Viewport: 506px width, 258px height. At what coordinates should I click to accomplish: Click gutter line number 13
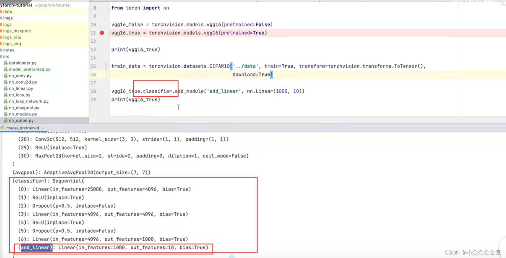[93, 49]
